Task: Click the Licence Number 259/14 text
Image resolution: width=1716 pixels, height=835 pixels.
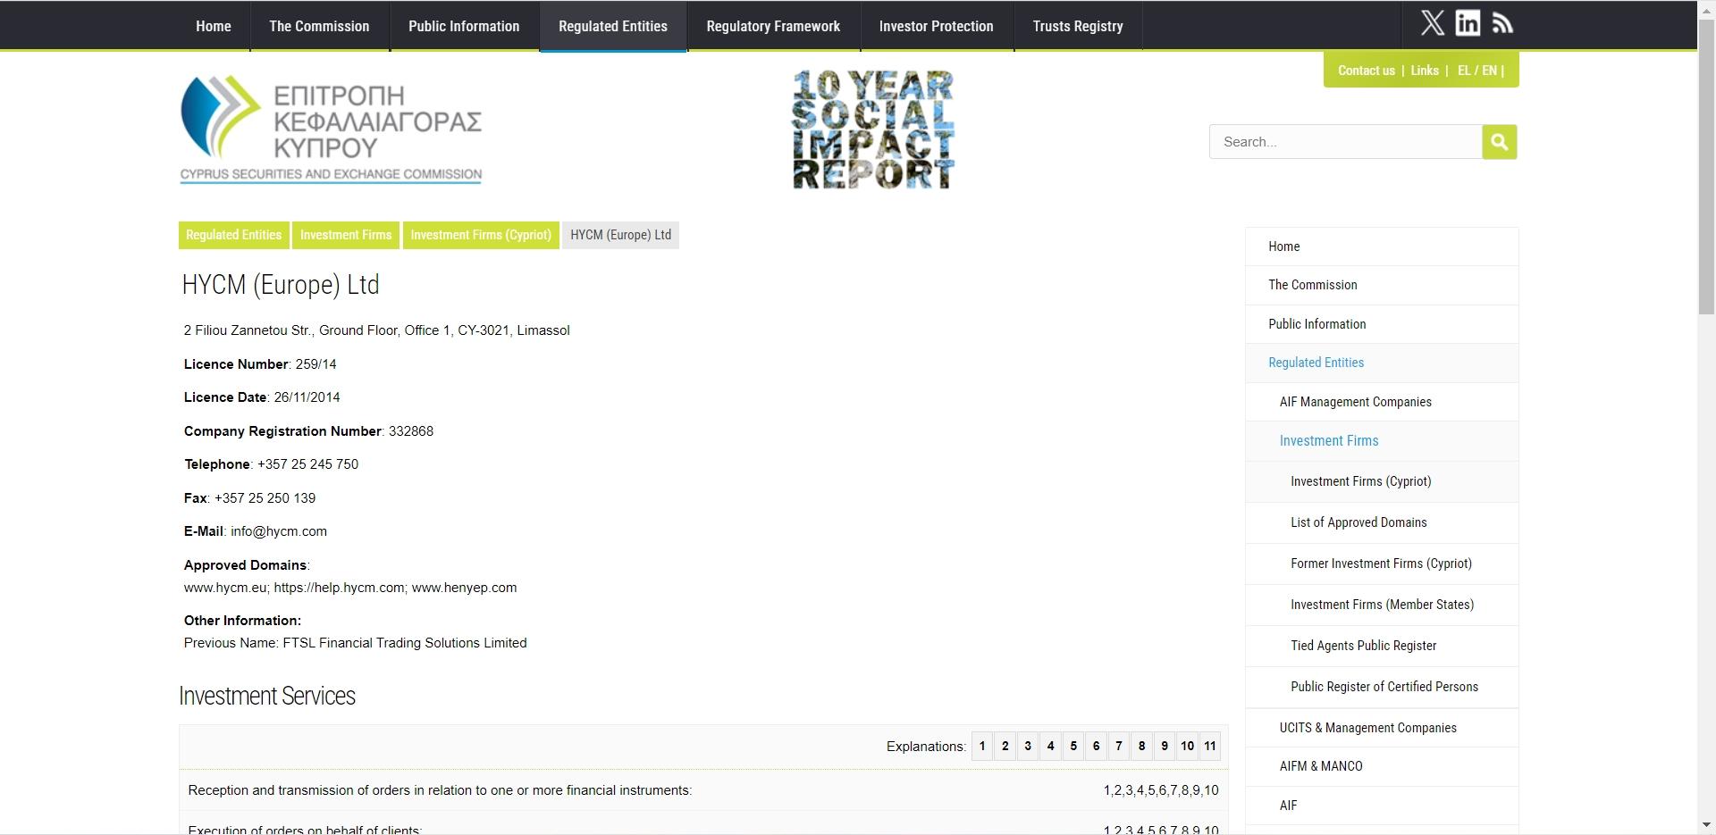Action: coord(260,364)
